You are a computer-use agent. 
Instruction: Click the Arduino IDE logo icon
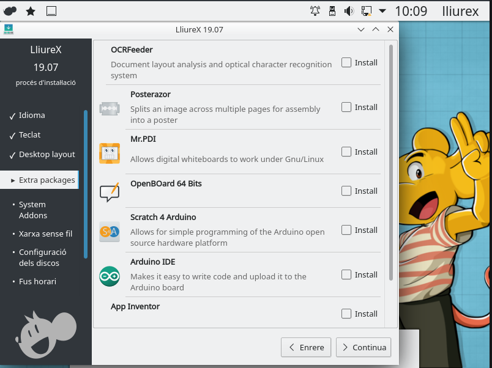(x=110, y=276)
